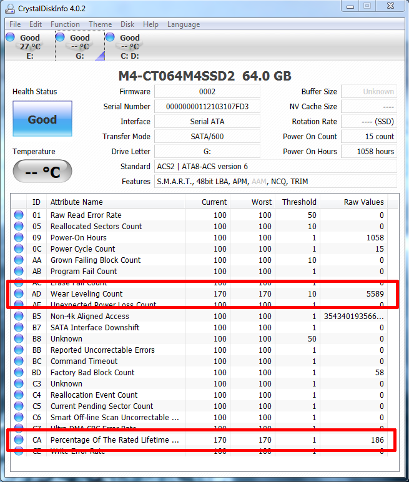409x482 pixels.
Task: Click status orb for Percentage Of Rated Lifetime
Action: click(x=19, y=440)
